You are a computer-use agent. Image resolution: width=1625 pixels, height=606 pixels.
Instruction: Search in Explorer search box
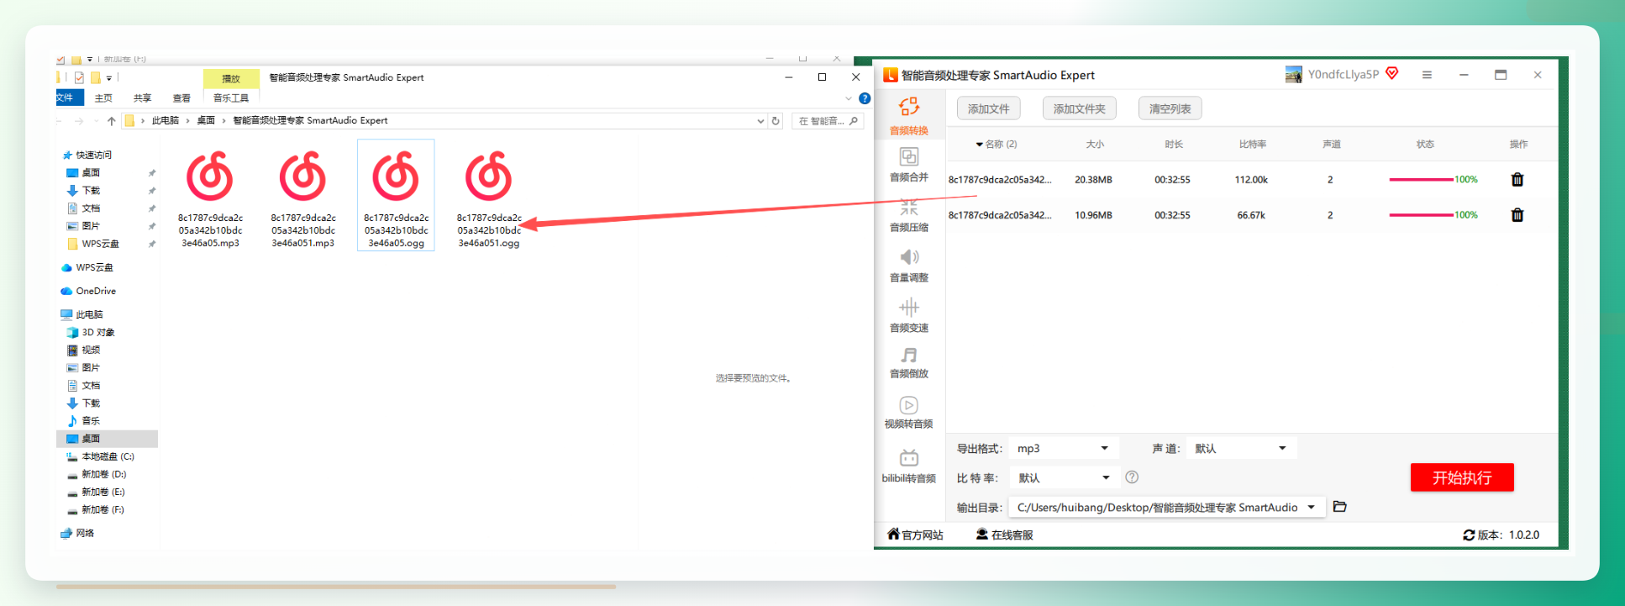[x=828, y=121]
